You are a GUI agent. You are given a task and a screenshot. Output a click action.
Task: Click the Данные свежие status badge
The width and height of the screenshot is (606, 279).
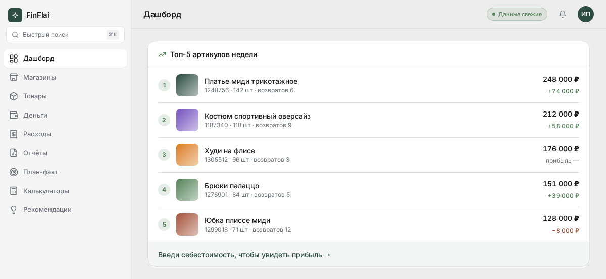coord(517,14)
